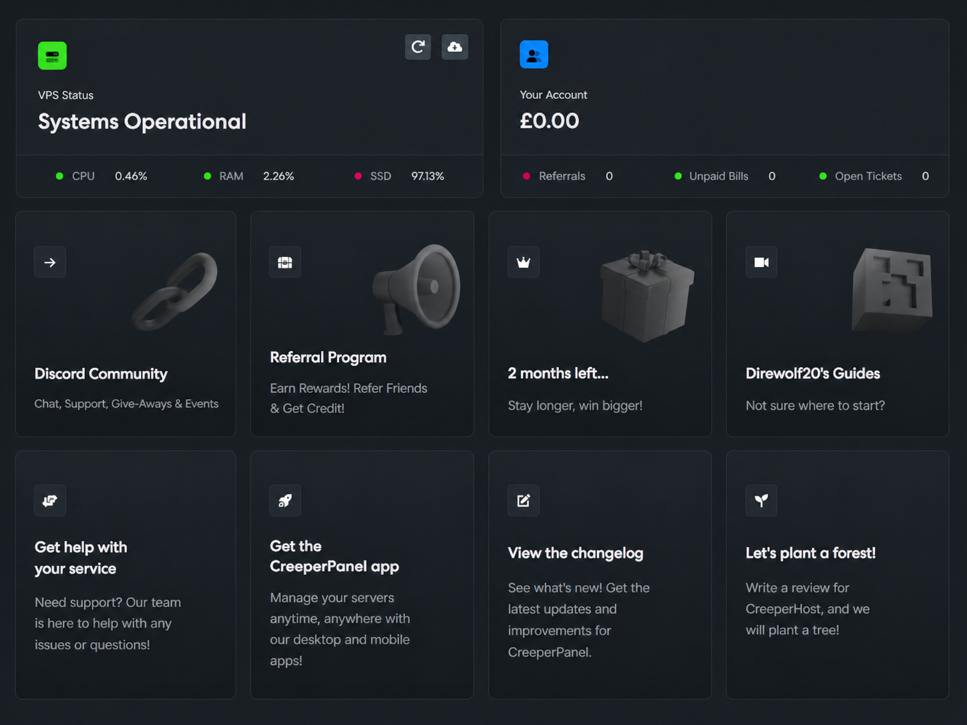This screenshot has height=725, width=967.
Task: Click the 'Manage your servers anytime' description
Action: (x=340, y=629)
